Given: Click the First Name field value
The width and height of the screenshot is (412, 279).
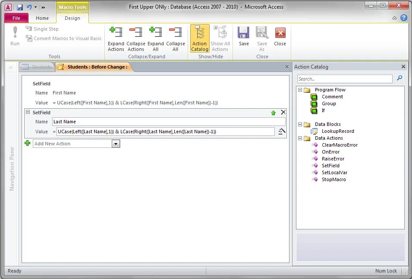Looking at the screenshot, I should [64, 93].
